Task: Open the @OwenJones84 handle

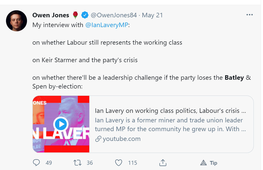Action: click(x=114, y=15)
